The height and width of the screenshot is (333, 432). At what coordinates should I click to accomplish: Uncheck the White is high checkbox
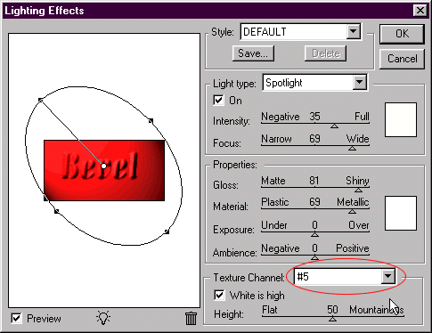219,295
